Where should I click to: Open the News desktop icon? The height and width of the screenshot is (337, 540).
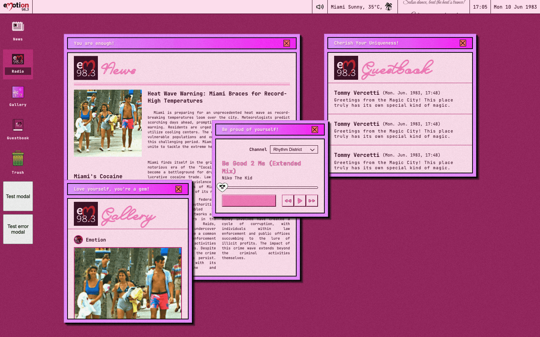tap(18, 31)
